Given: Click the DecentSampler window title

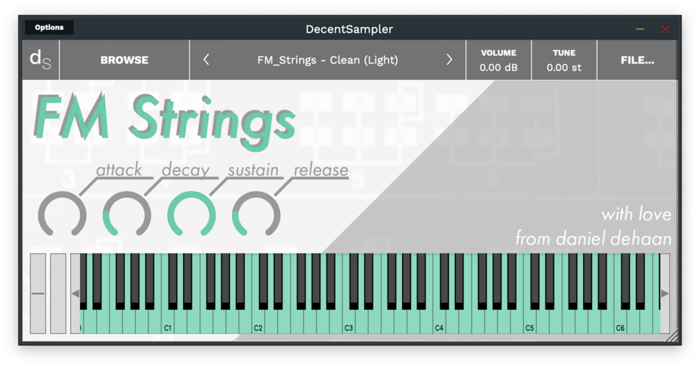Looking at the screenshot, I should point(349,29).
